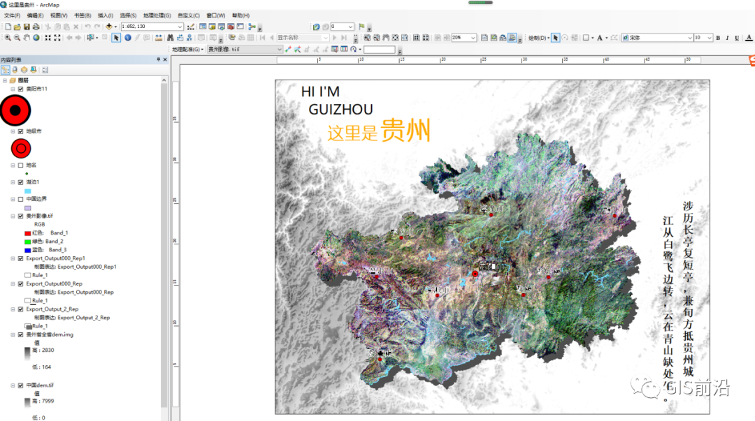This screenshot has height=421, width=755.
Task: Collapse the 贵州省全省dem.img layer expander
Action: [13, 335]
